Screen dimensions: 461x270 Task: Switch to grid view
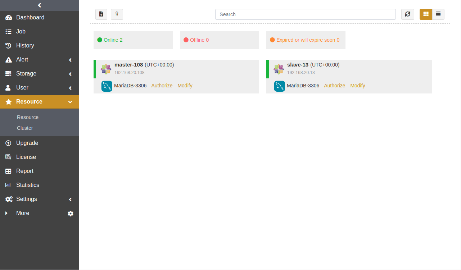pyautogui.click(x=426, y=14)
